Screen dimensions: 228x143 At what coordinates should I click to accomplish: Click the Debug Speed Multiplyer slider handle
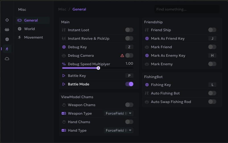point(98,68)
